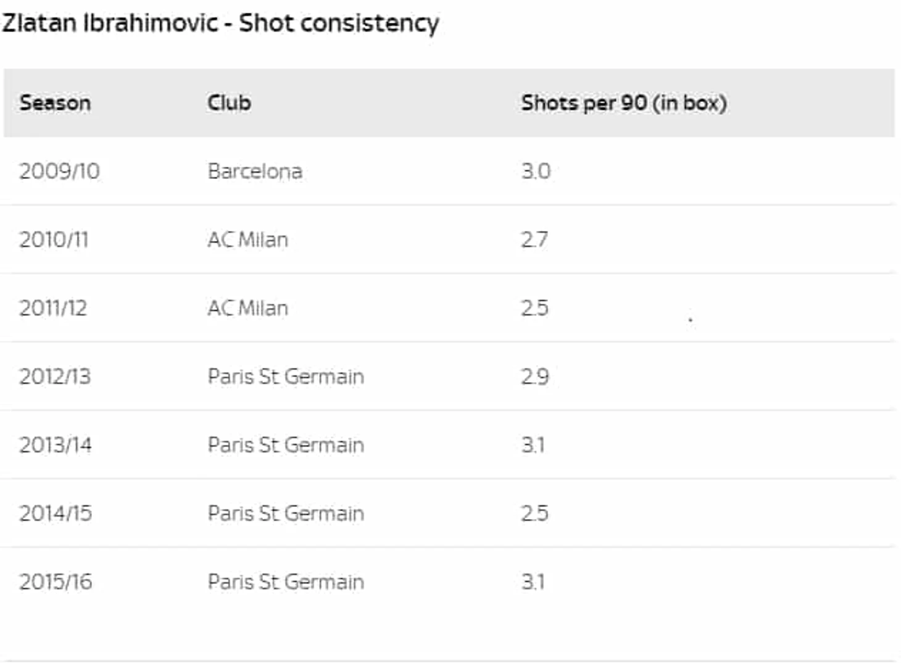
Task: Select the 2012/13 season cell
Action: [x=55, y=377]
